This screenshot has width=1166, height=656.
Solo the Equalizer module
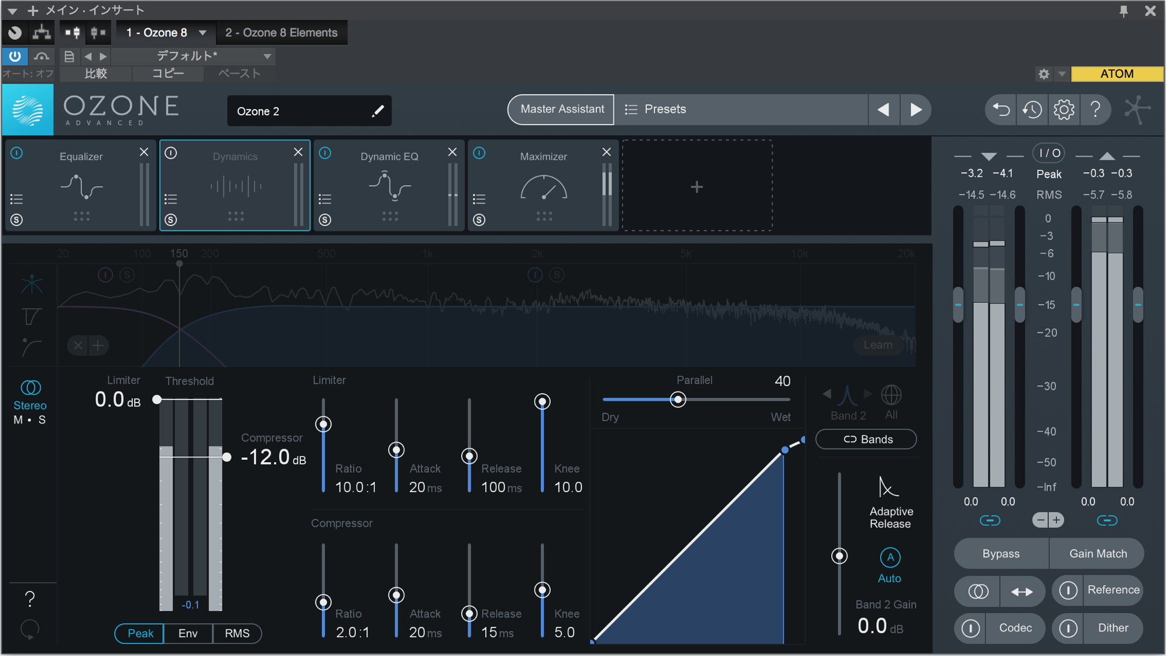tap(16, 220)
